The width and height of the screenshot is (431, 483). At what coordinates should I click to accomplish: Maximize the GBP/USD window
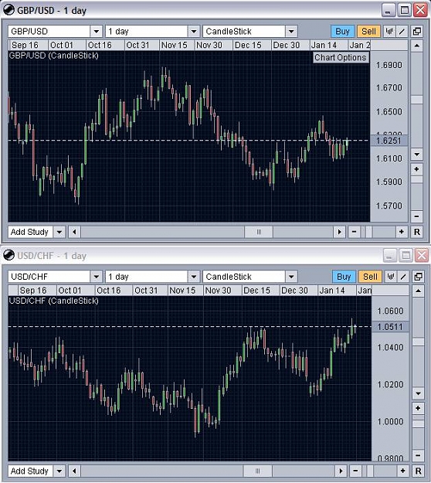point(405,10)
